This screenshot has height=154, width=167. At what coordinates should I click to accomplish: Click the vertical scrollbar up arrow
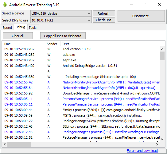[x=162, y=49]
